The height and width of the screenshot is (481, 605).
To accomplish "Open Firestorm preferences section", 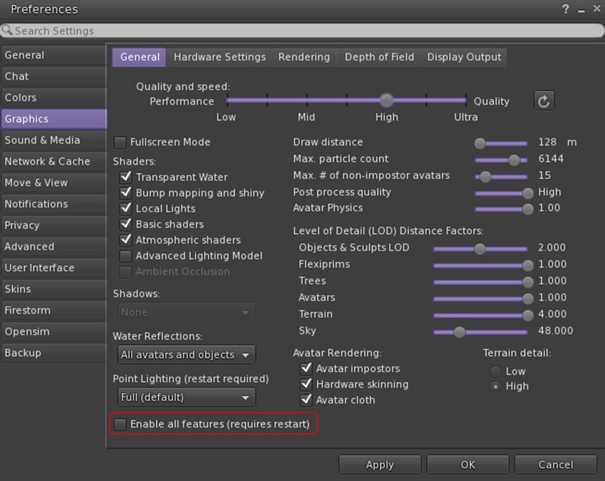I will click(x=28, y=311).
